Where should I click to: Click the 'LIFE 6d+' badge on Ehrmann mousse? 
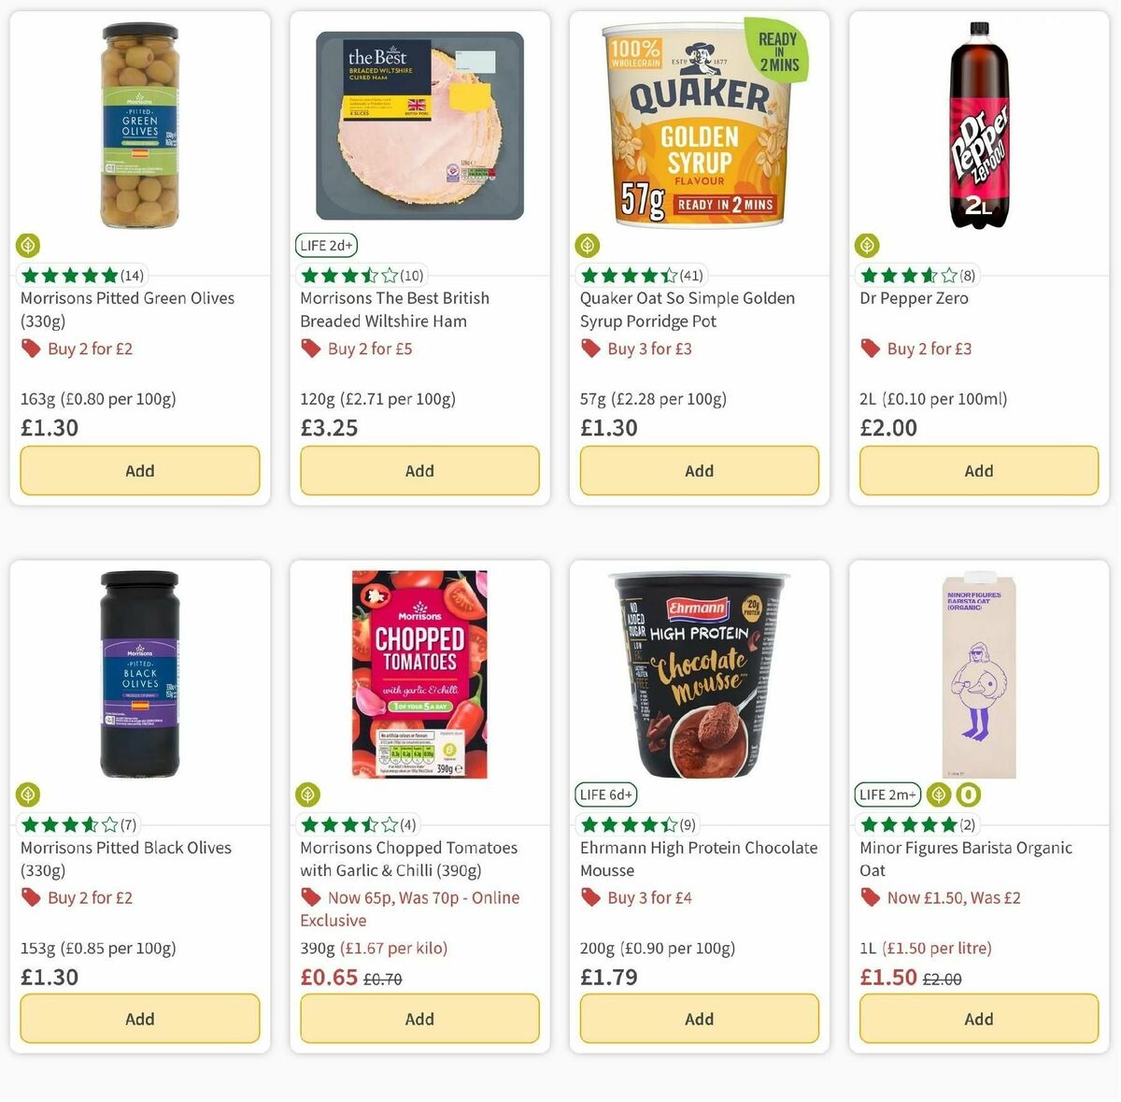[606, 794]
